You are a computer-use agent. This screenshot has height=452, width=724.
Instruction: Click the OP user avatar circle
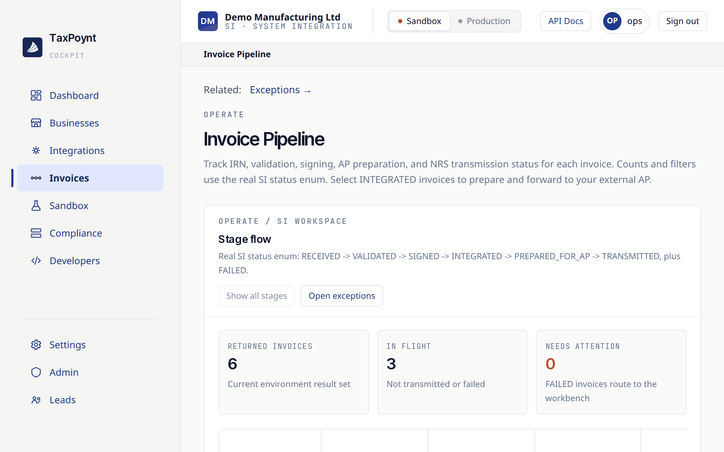[x=612, y=21]
